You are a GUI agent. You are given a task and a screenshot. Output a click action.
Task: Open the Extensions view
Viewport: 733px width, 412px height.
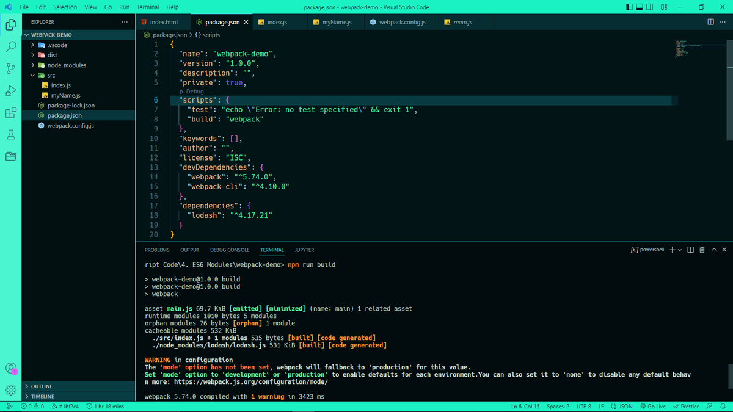point(10,112)
